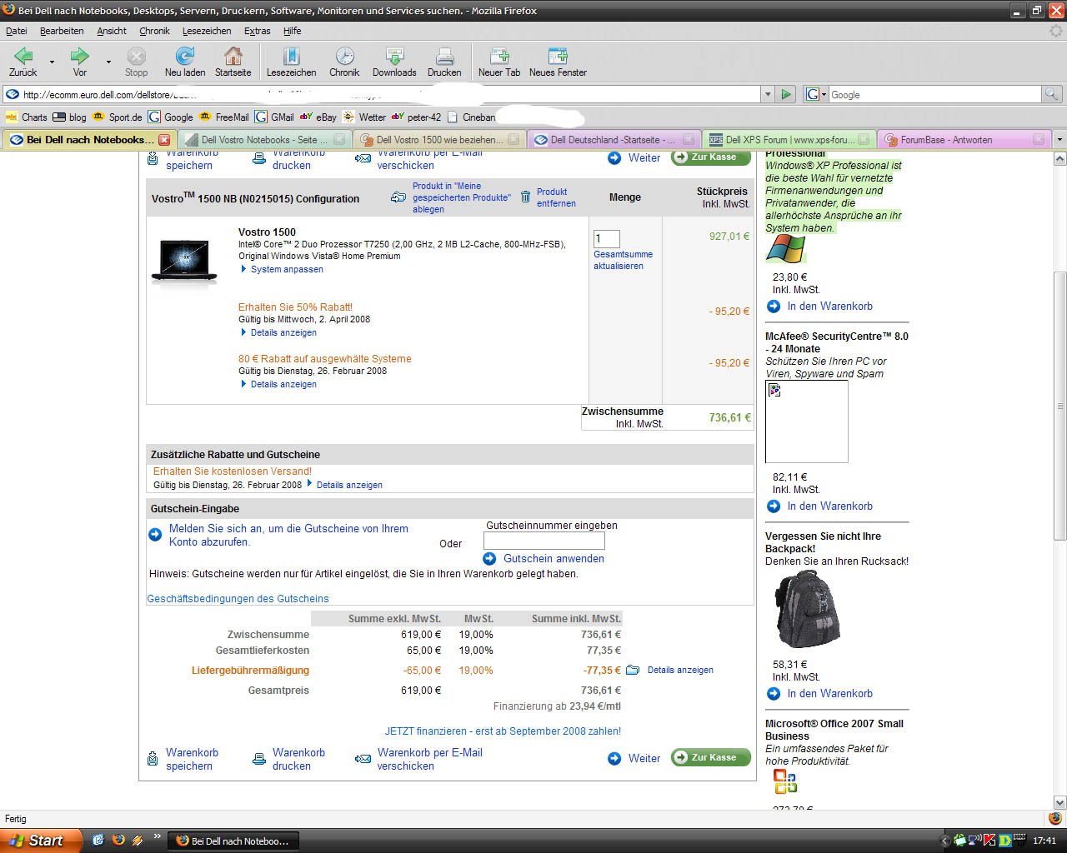Click the Microsoft Office 2007 logo icon
The height and width of the screenshot is (853, 1067).
tap(784, 781)
